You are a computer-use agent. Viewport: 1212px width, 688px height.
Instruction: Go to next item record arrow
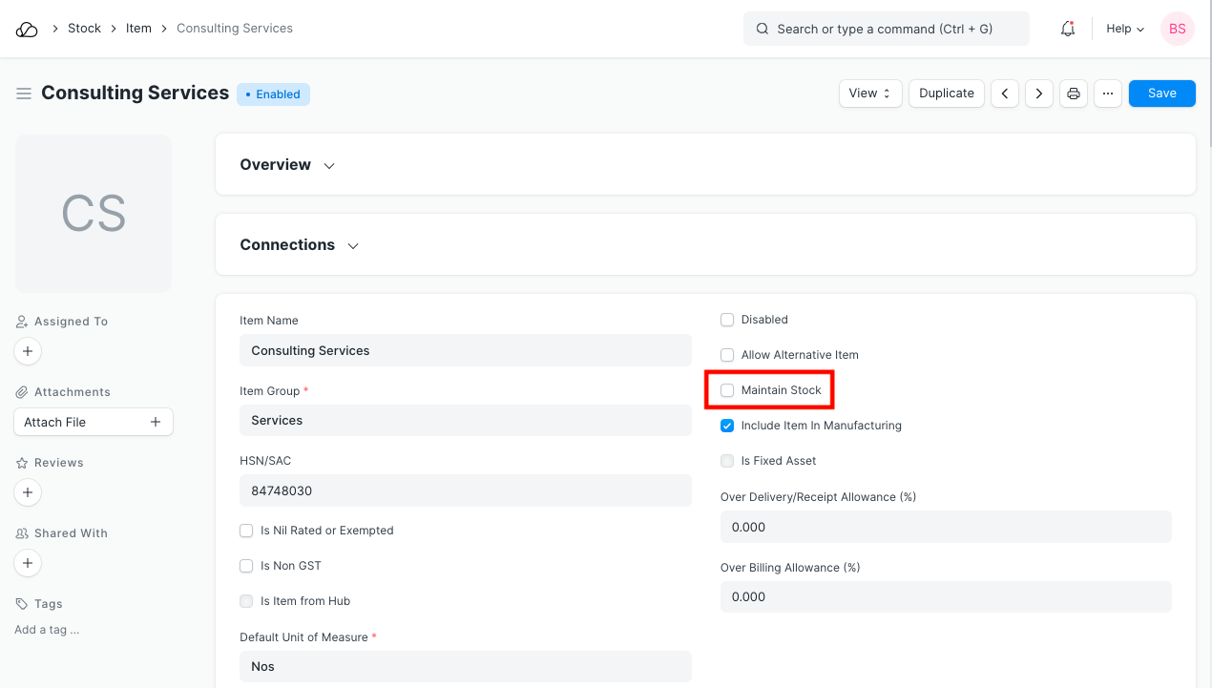pos(1038,94)
